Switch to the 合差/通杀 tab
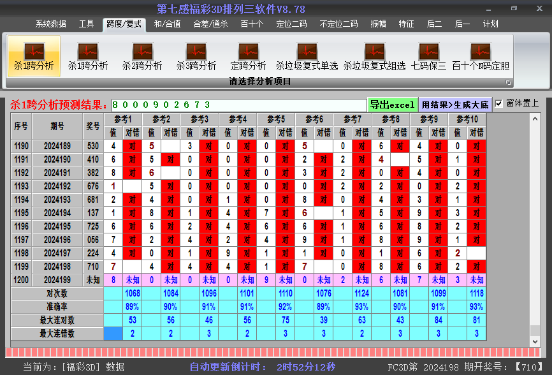The height and width of the screenshot is (375, 552). tap(210, 24)
